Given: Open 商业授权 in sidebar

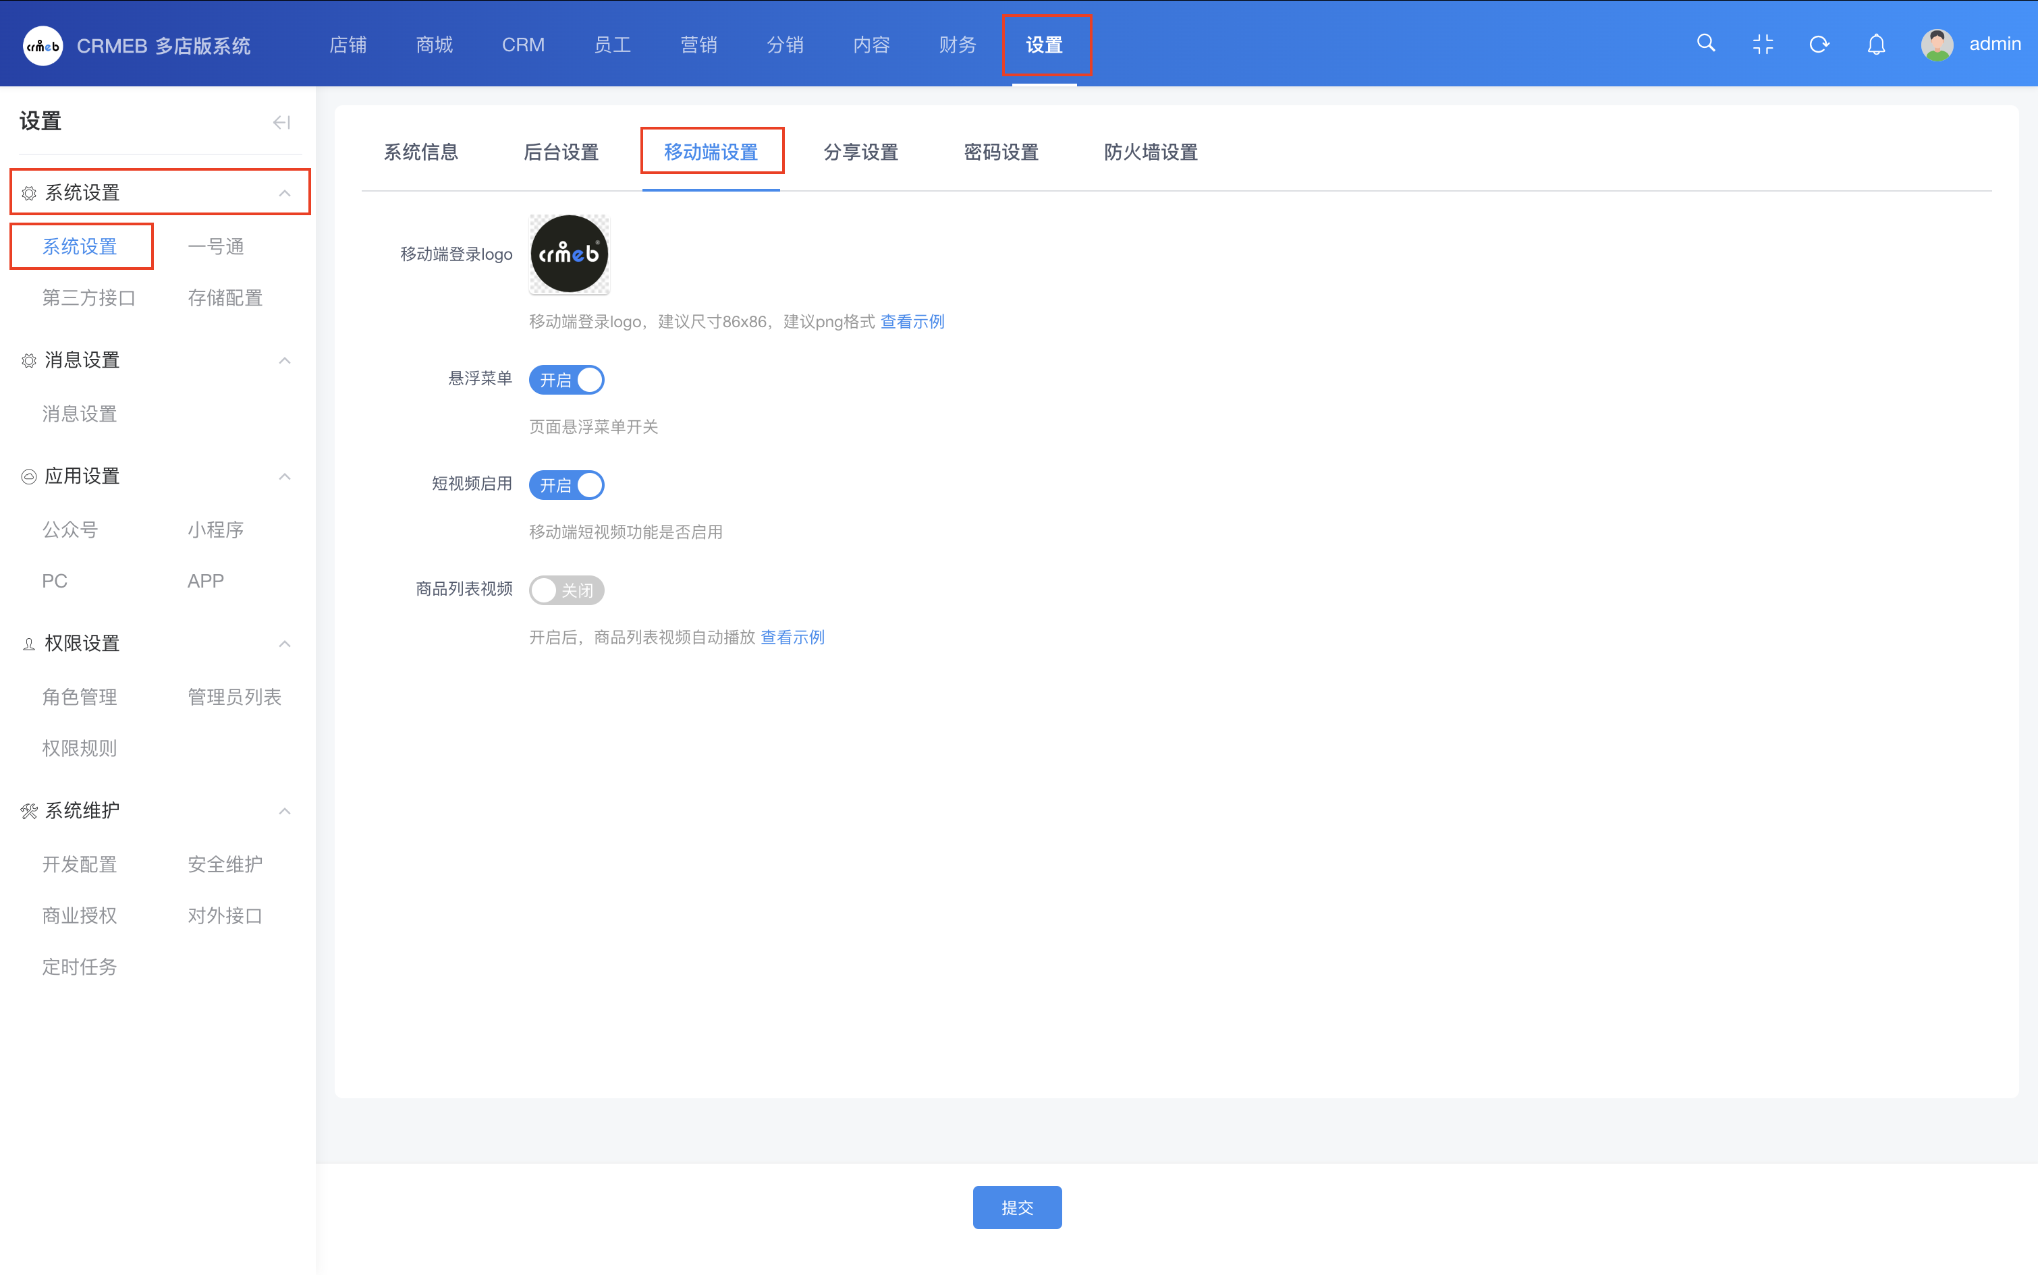Looking at the screenshot, I should (x=80, y=916).
